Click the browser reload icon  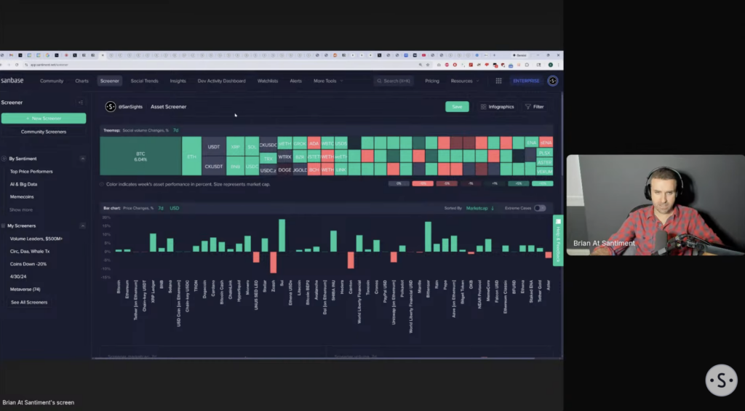[17, 65]
